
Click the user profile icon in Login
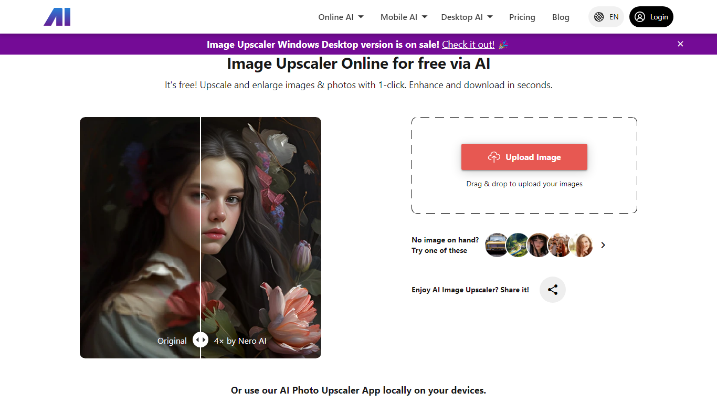(x=639, y=17)
